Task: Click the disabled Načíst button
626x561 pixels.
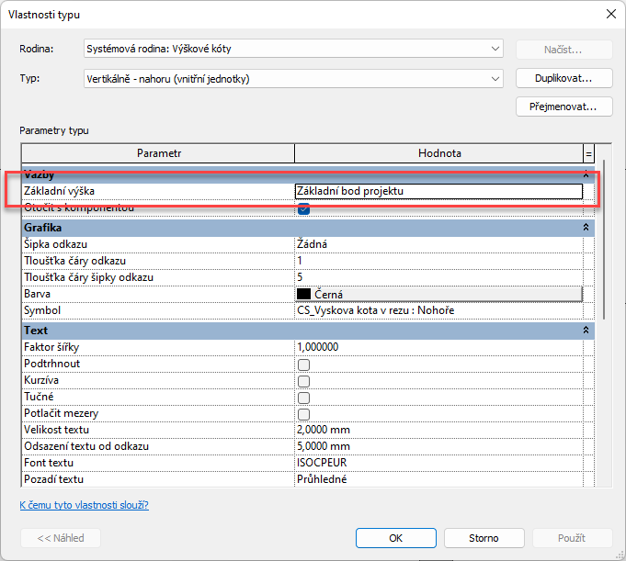Action: [563, 50]
